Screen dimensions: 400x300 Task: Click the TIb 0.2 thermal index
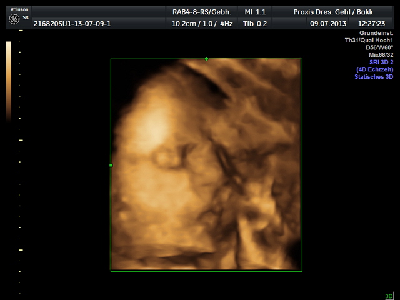point(256,23)
